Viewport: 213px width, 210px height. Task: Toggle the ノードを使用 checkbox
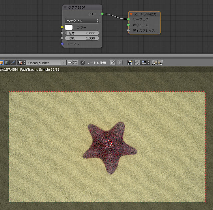83,63
